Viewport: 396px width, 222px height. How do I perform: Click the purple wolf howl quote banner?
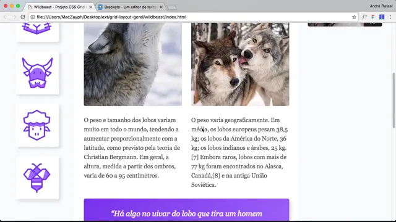[x=186, y=210]
